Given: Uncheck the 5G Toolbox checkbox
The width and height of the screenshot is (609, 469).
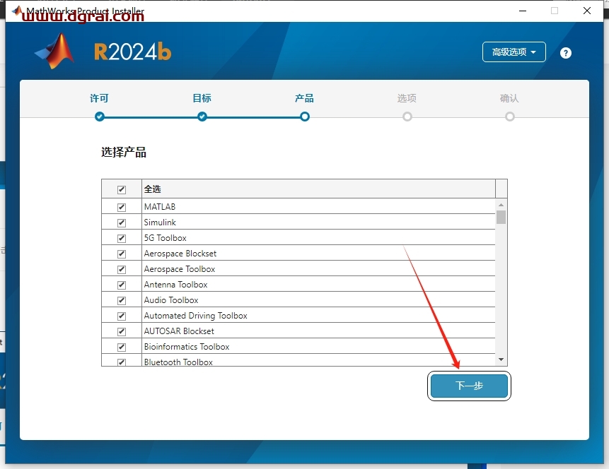Looking at the screenshot, I should 122,238.
